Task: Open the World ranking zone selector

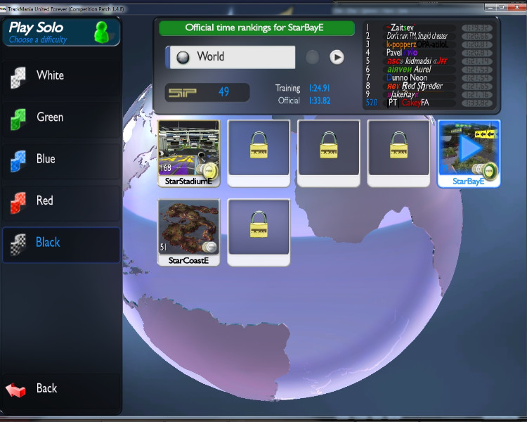Action: click(x=230, y=58)
